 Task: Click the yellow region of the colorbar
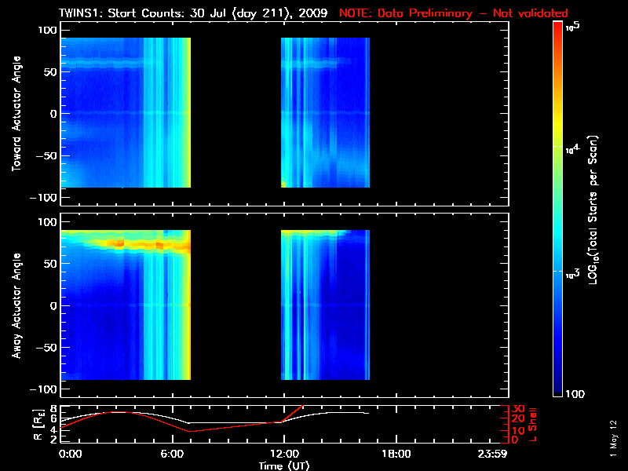click(557, 124)
